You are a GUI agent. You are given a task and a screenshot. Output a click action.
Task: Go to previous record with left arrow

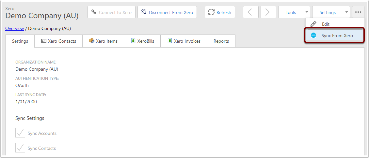pyautogui.click(x=251, y=12)
